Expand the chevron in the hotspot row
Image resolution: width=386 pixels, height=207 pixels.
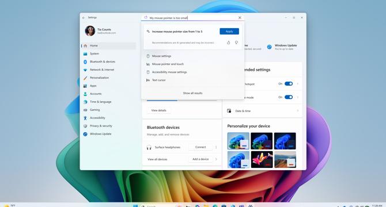[298, 84]
